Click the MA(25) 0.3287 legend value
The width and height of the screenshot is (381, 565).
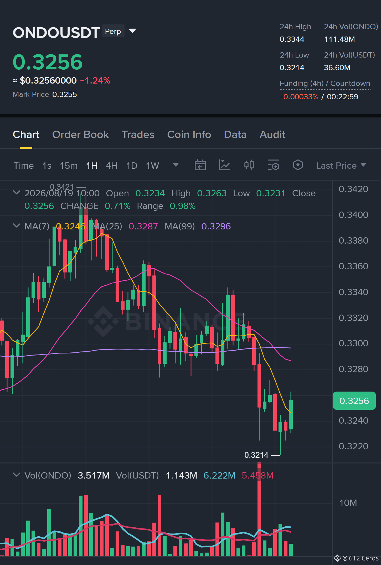click(143, 226)
